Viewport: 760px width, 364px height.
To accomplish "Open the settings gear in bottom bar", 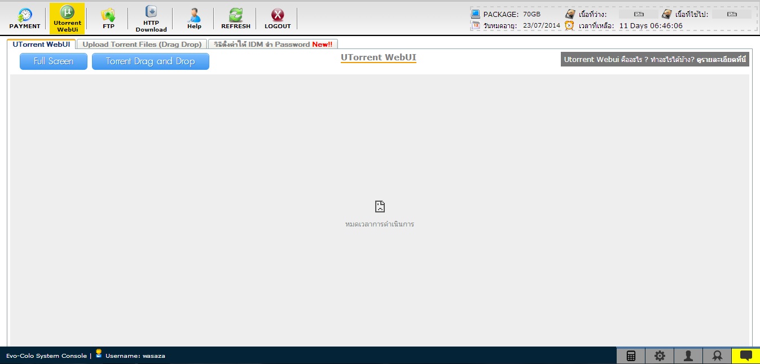I will click(660, 356).
